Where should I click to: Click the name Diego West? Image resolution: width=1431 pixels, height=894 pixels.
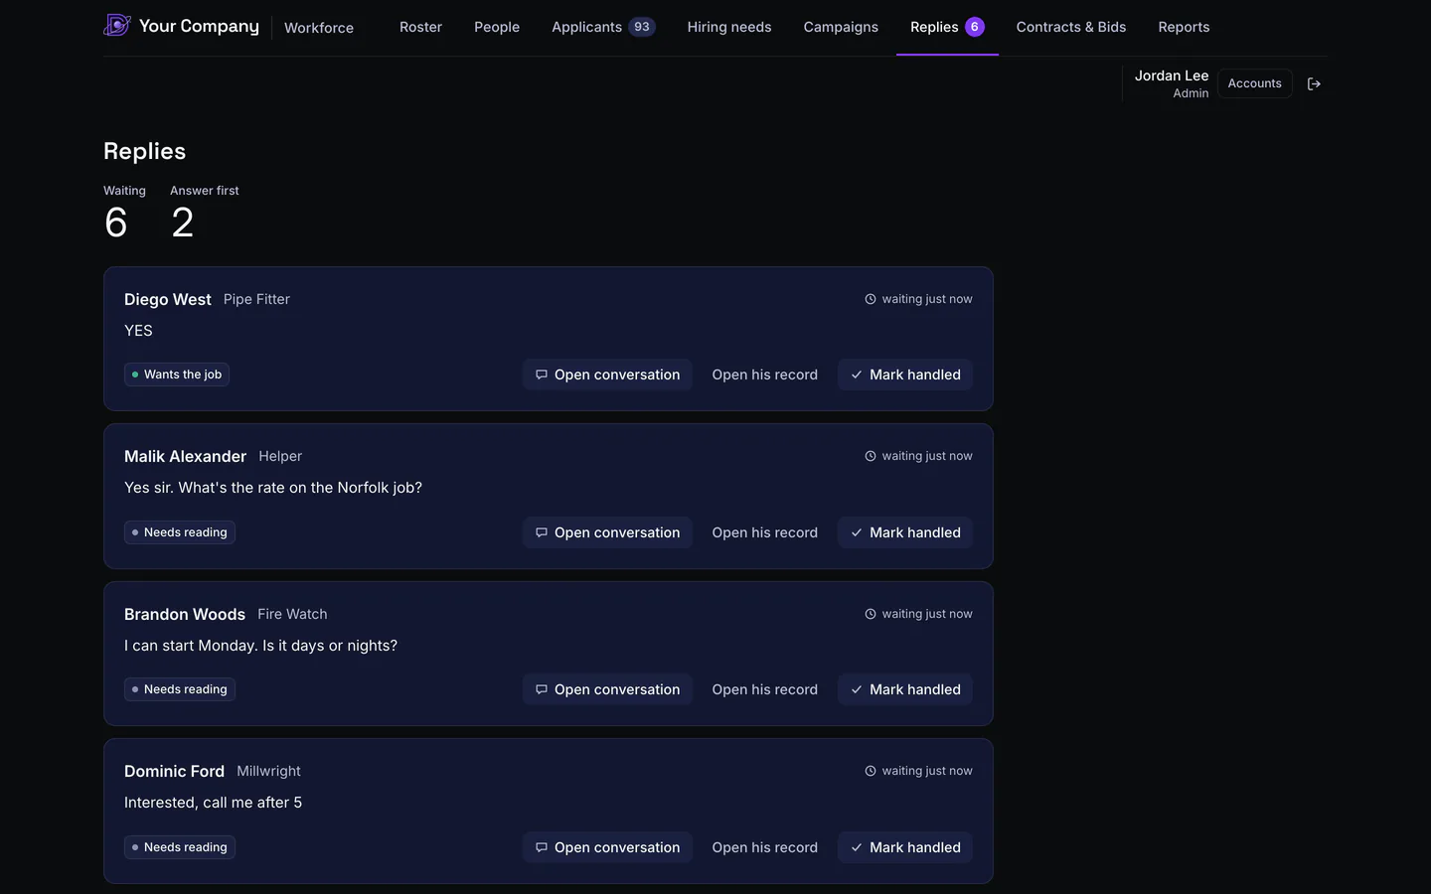coord(168,299)
